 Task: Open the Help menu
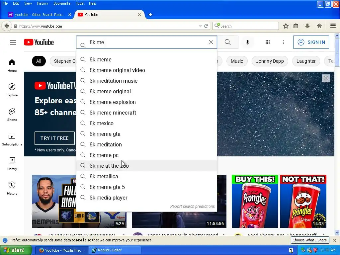tap(92, 3)
